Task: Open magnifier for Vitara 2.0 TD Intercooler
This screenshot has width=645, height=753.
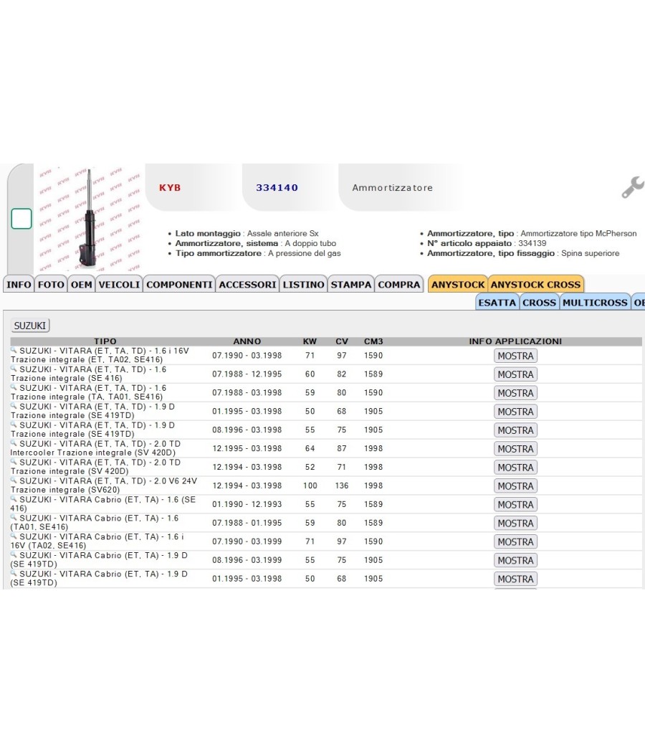Action: tap(14, 443)
